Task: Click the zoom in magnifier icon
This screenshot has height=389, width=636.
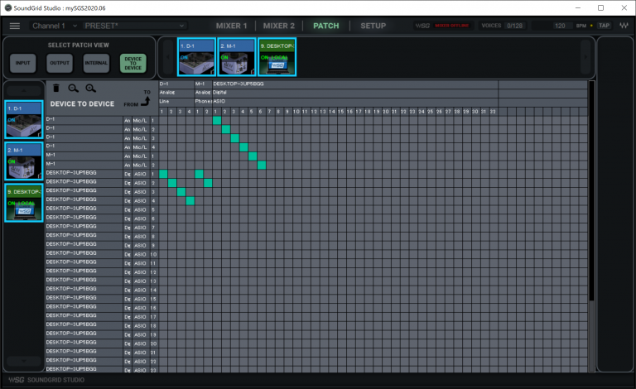Action: [89, 88]
